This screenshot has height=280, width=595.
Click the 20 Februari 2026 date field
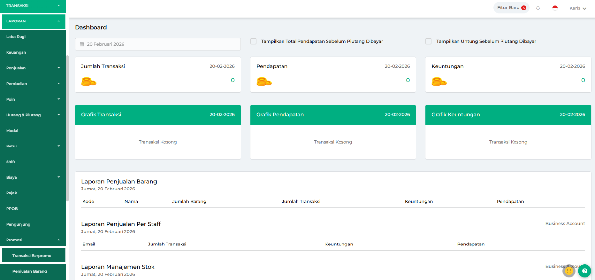158,44
